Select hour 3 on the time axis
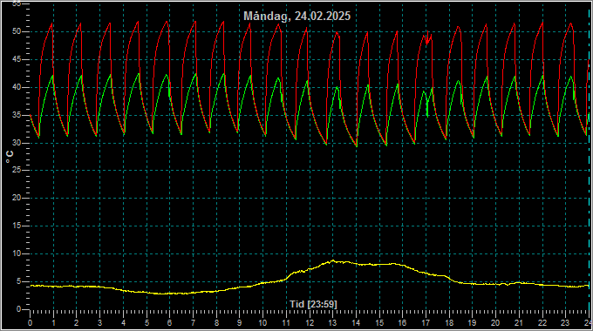This screenshot has height=331, width=593. tap(99, 323)
